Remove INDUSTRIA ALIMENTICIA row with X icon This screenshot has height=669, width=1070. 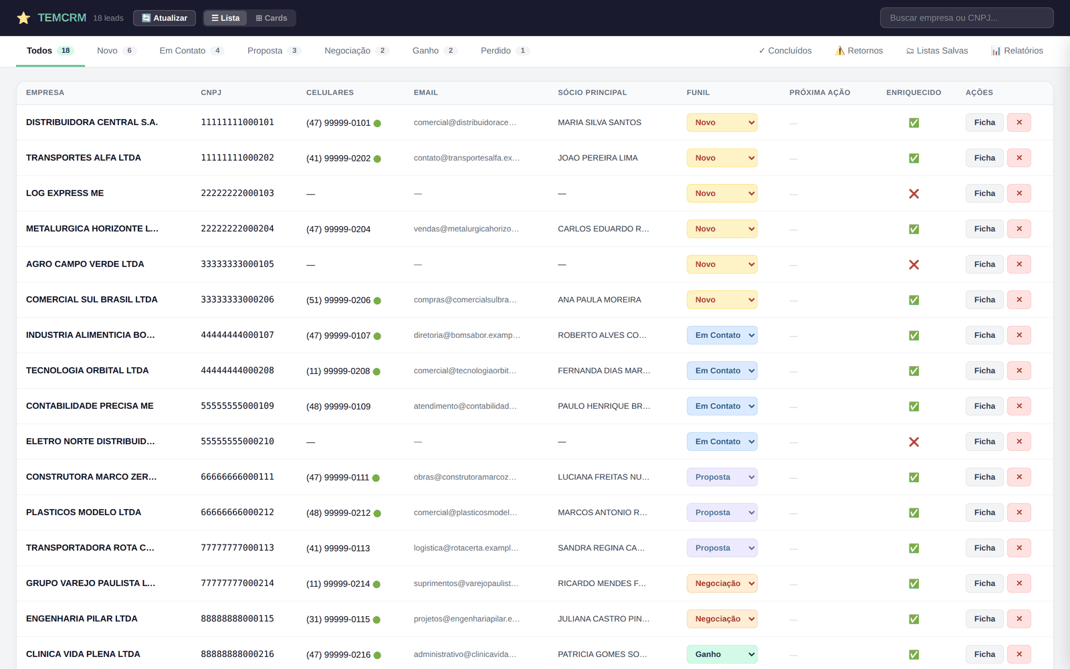pyautogui.click(x=1019, y=335)
